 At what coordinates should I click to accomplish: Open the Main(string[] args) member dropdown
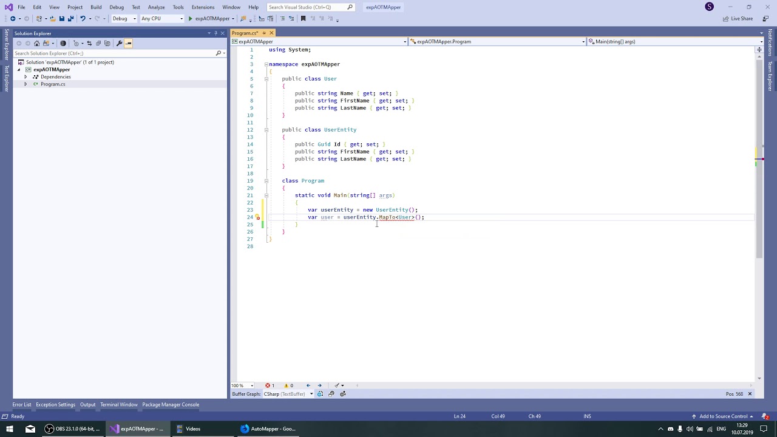coord(675,42)
